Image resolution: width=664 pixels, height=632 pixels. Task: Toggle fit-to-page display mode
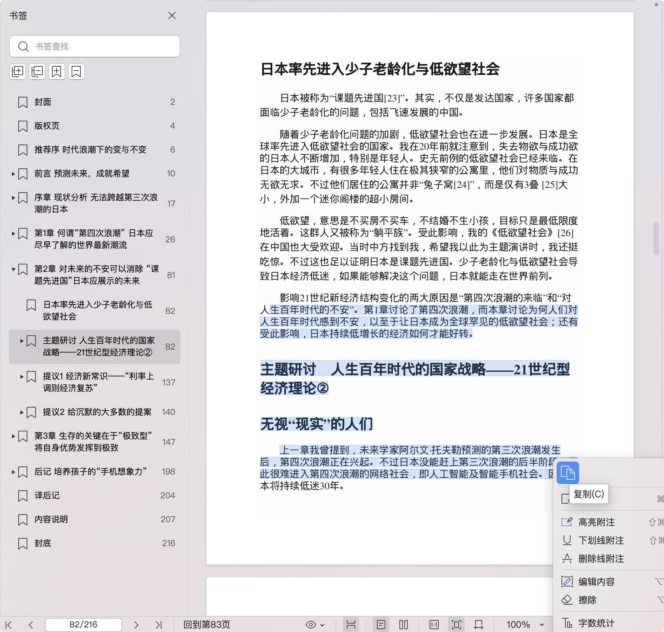(456, 625)
